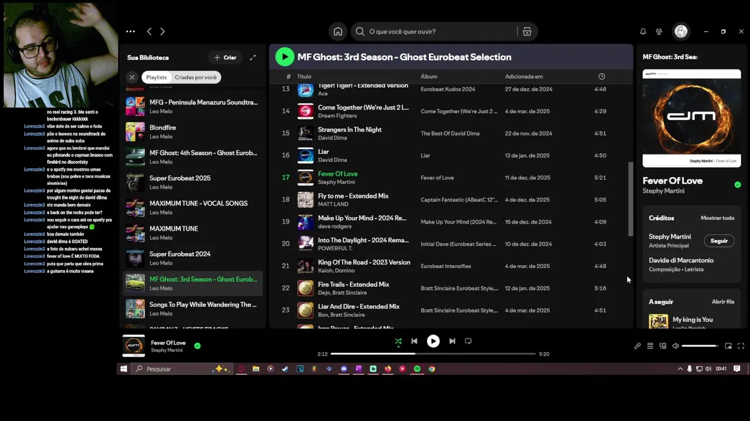The width and height of the screenshot is (750, 421).
Task: Open the Browse icon in search bar
Action: [527, 32]
